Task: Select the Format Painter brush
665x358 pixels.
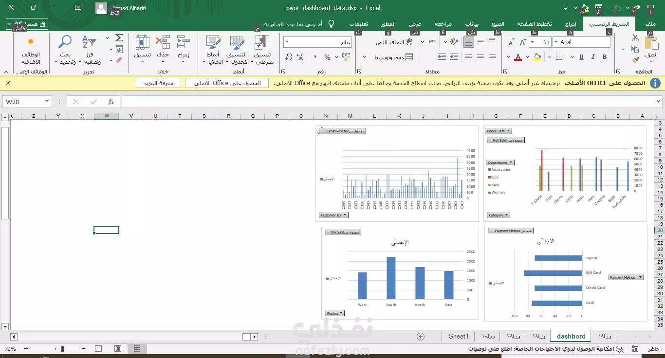Action: [635, 60]
